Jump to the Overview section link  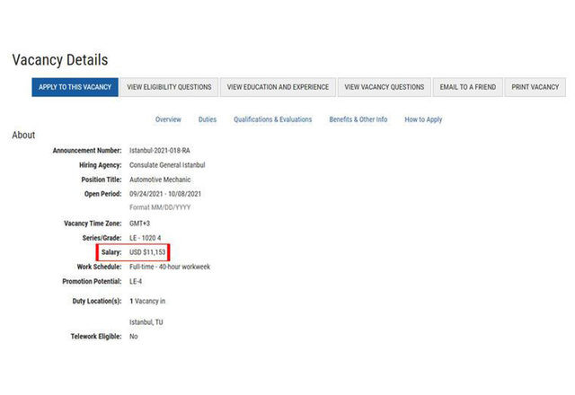(168, 119)
